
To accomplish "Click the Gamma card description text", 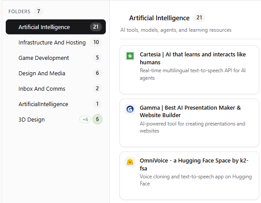I will 192,127.
